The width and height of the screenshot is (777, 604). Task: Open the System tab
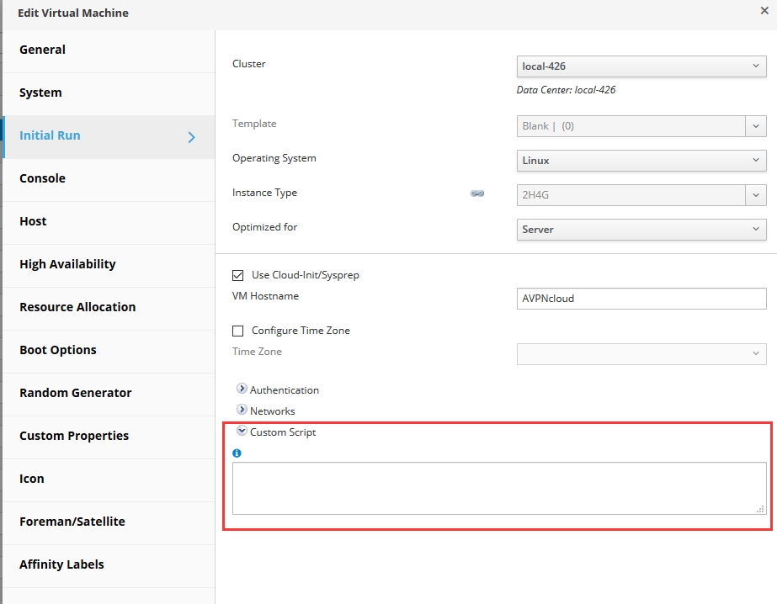[x=40, y=93]
